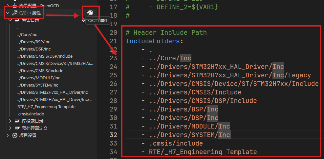Select ../Drivers/SYSTEM/Inc in the tree
This screenshot has width=324, height=159.
[x=38, y=85]
